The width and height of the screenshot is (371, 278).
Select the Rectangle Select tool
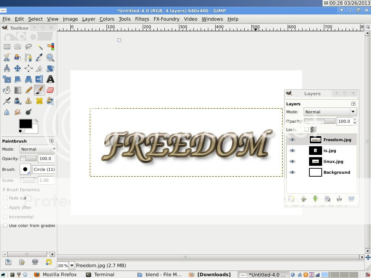pos(7,47)
